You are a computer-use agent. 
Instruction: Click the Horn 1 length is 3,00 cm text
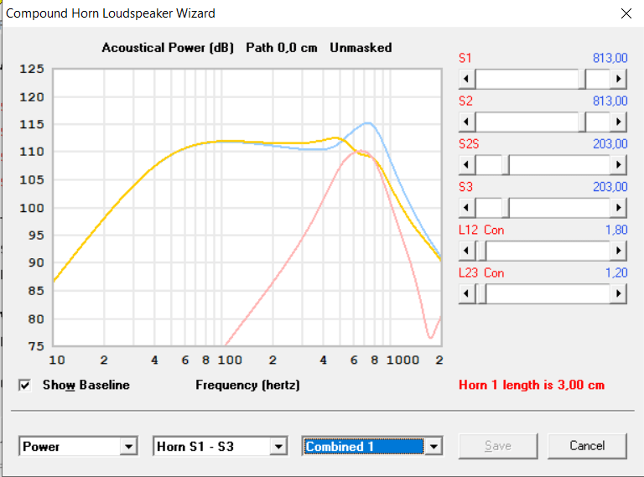point(532,385)
